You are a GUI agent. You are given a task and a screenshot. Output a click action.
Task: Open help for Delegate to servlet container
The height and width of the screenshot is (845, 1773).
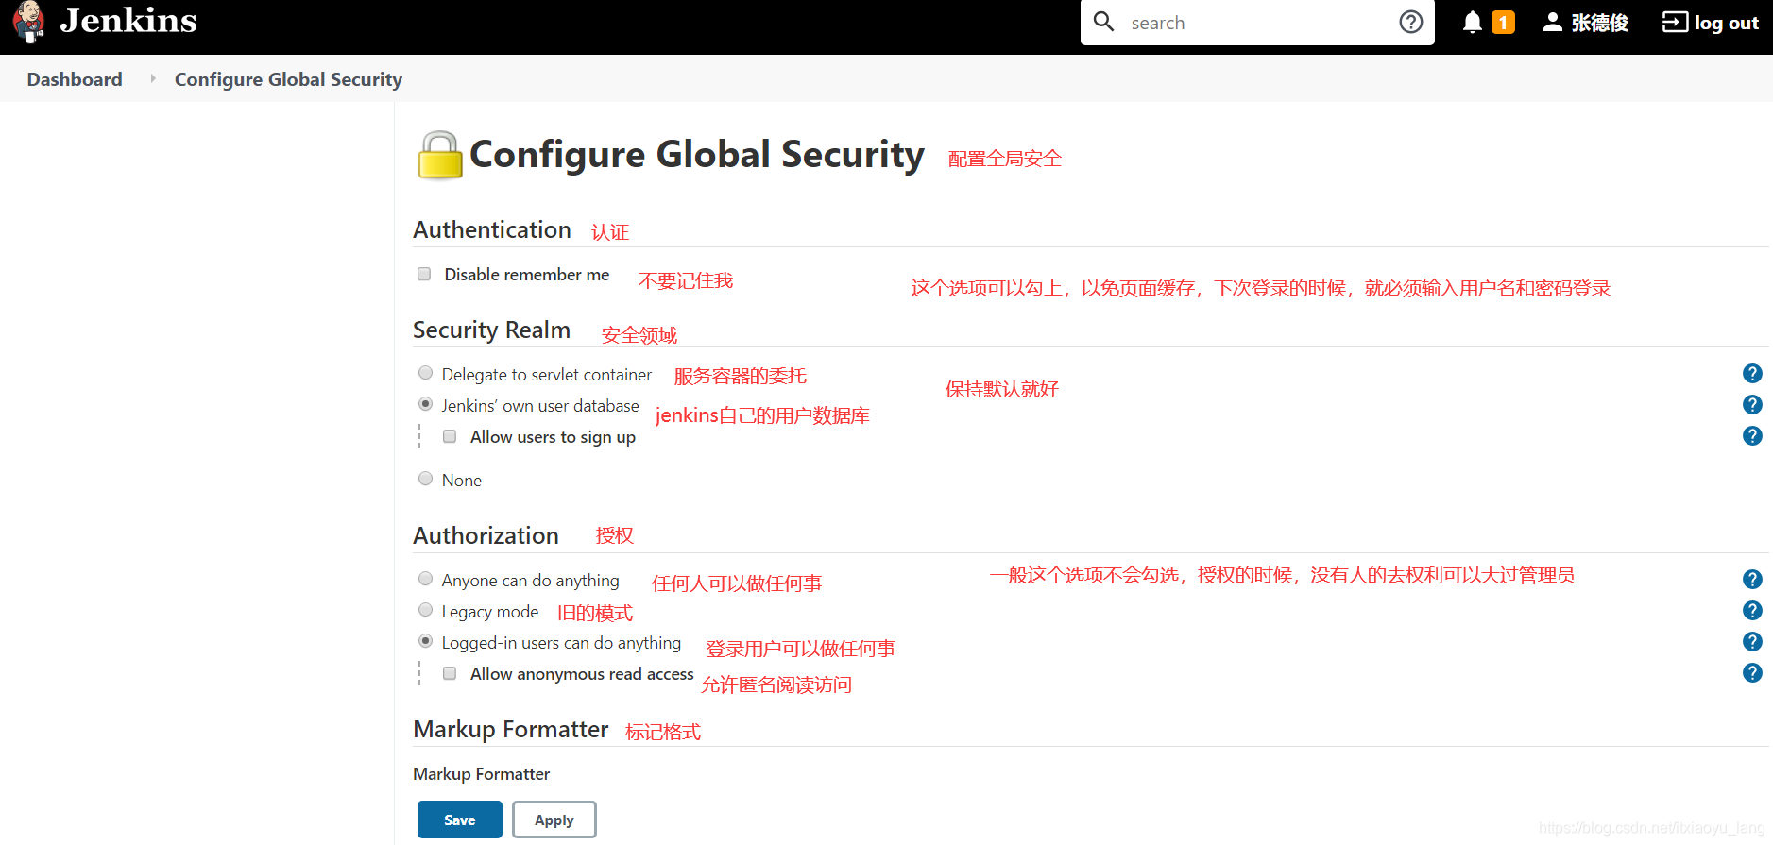click(x=1752, y=374)
